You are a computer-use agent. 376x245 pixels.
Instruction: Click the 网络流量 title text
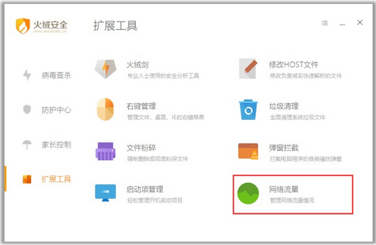point(284,190)
